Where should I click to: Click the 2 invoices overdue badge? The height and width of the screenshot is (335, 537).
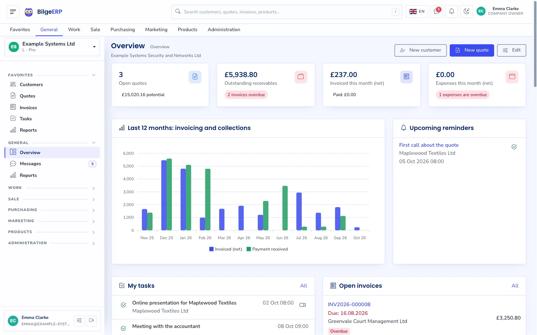pos(246,95)
